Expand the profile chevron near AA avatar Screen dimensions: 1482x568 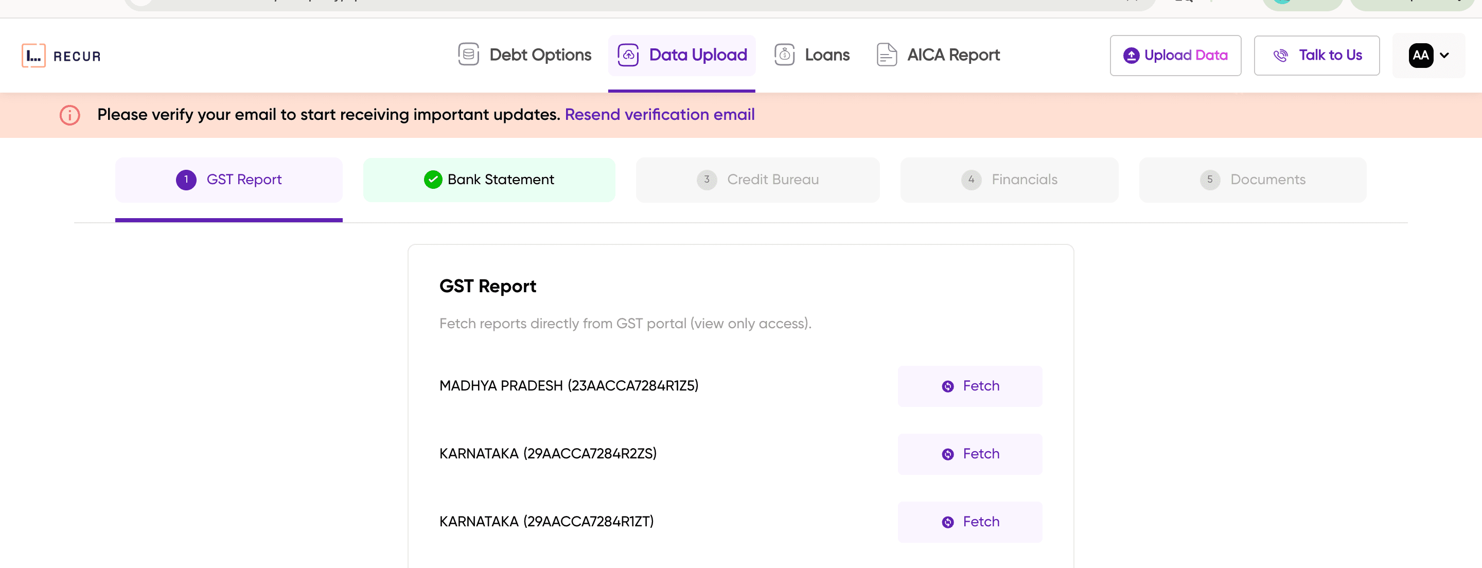point(1445,56)
